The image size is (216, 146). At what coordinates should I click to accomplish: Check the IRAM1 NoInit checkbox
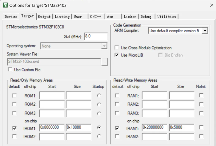tap(201, 127)
